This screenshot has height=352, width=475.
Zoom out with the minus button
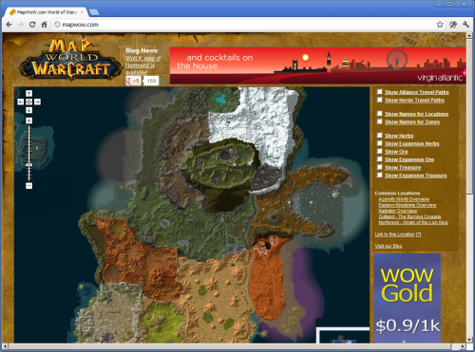(28, 186)
